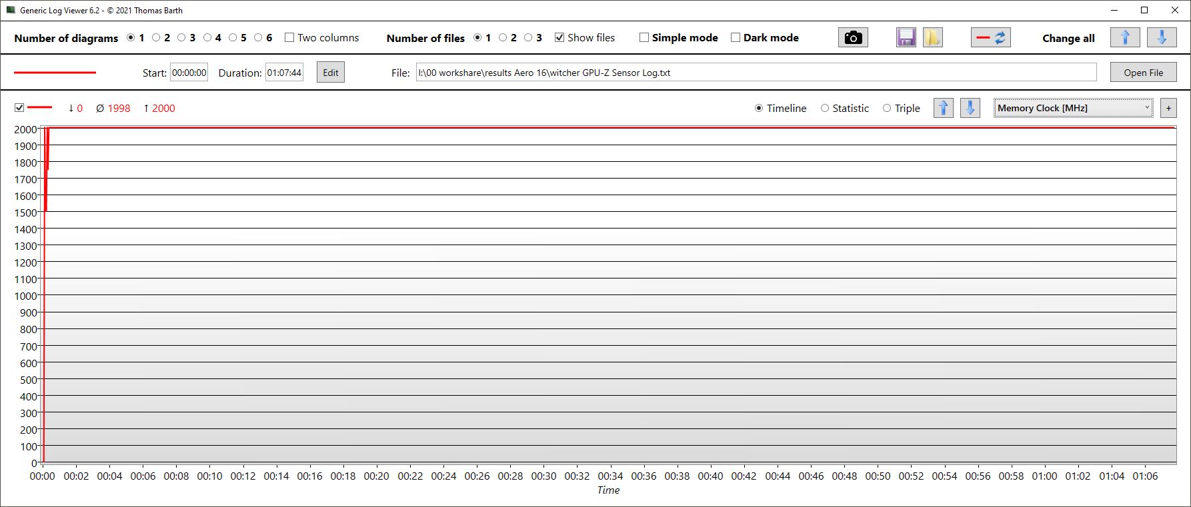Click the File path field
This screenshot has height=507, width=1191.
pos(756,73)
